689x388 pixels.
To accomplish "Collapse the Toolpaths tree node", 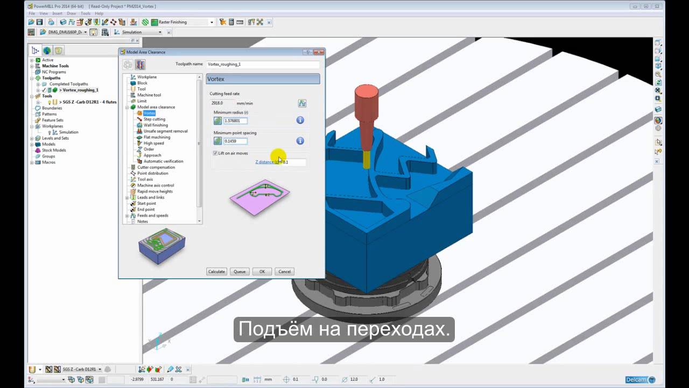I will pos(32,78).
